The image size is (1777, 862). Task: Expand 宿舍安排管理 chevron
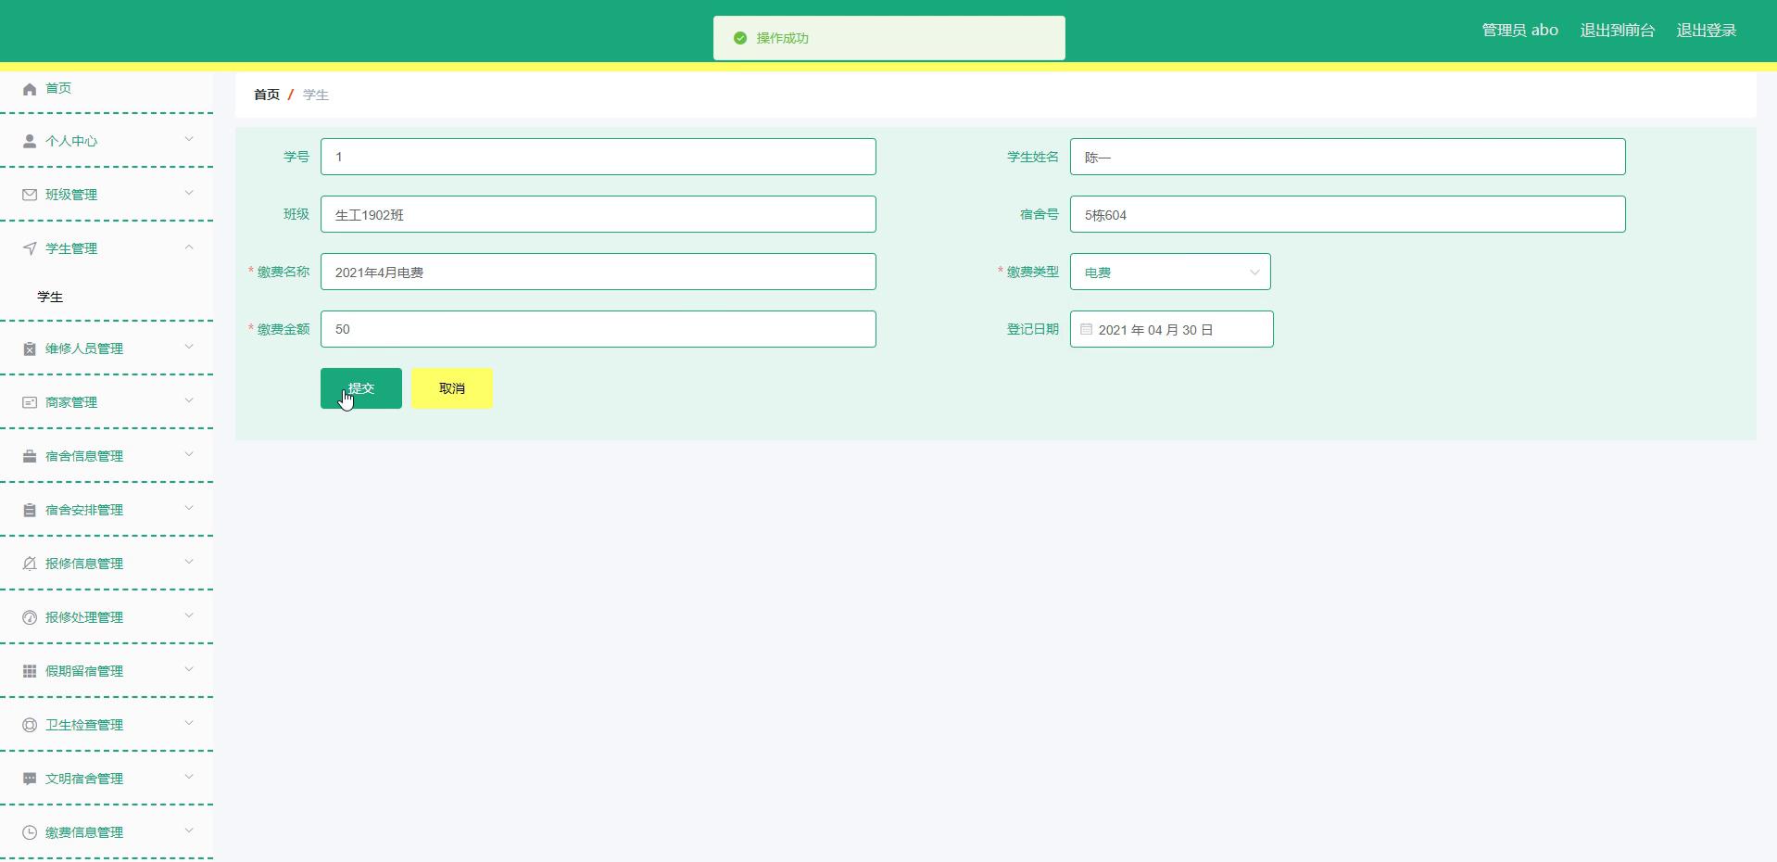click(x=189, y=508)
